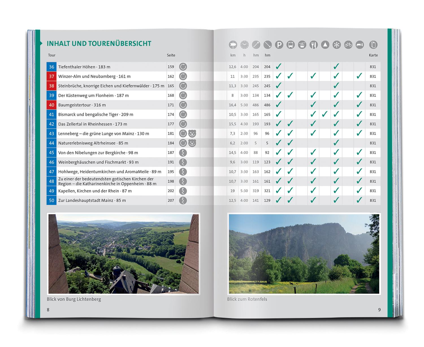The height and width of the screenshot is (347, 424).
Task: Click the fork and knife restaurant icon
Action: click(313, 45)
